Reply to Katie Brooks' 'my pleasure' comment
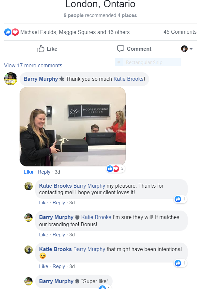Screen dimensions: 202x289 59,203
